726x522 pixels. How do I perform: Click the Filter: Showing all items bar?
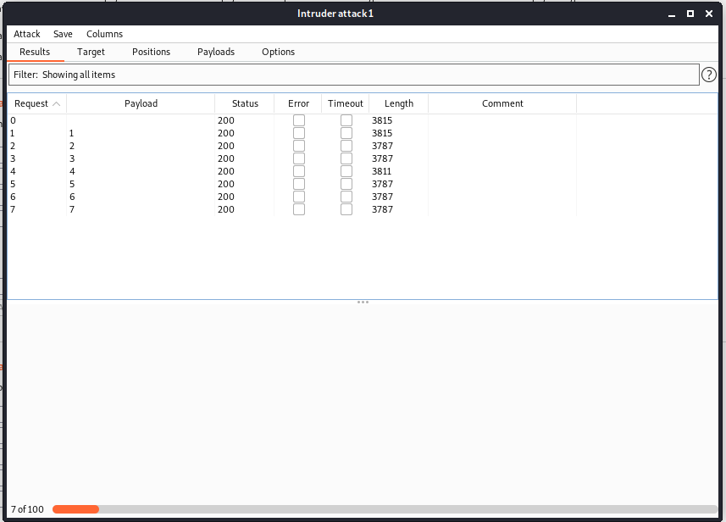[353, 75]
